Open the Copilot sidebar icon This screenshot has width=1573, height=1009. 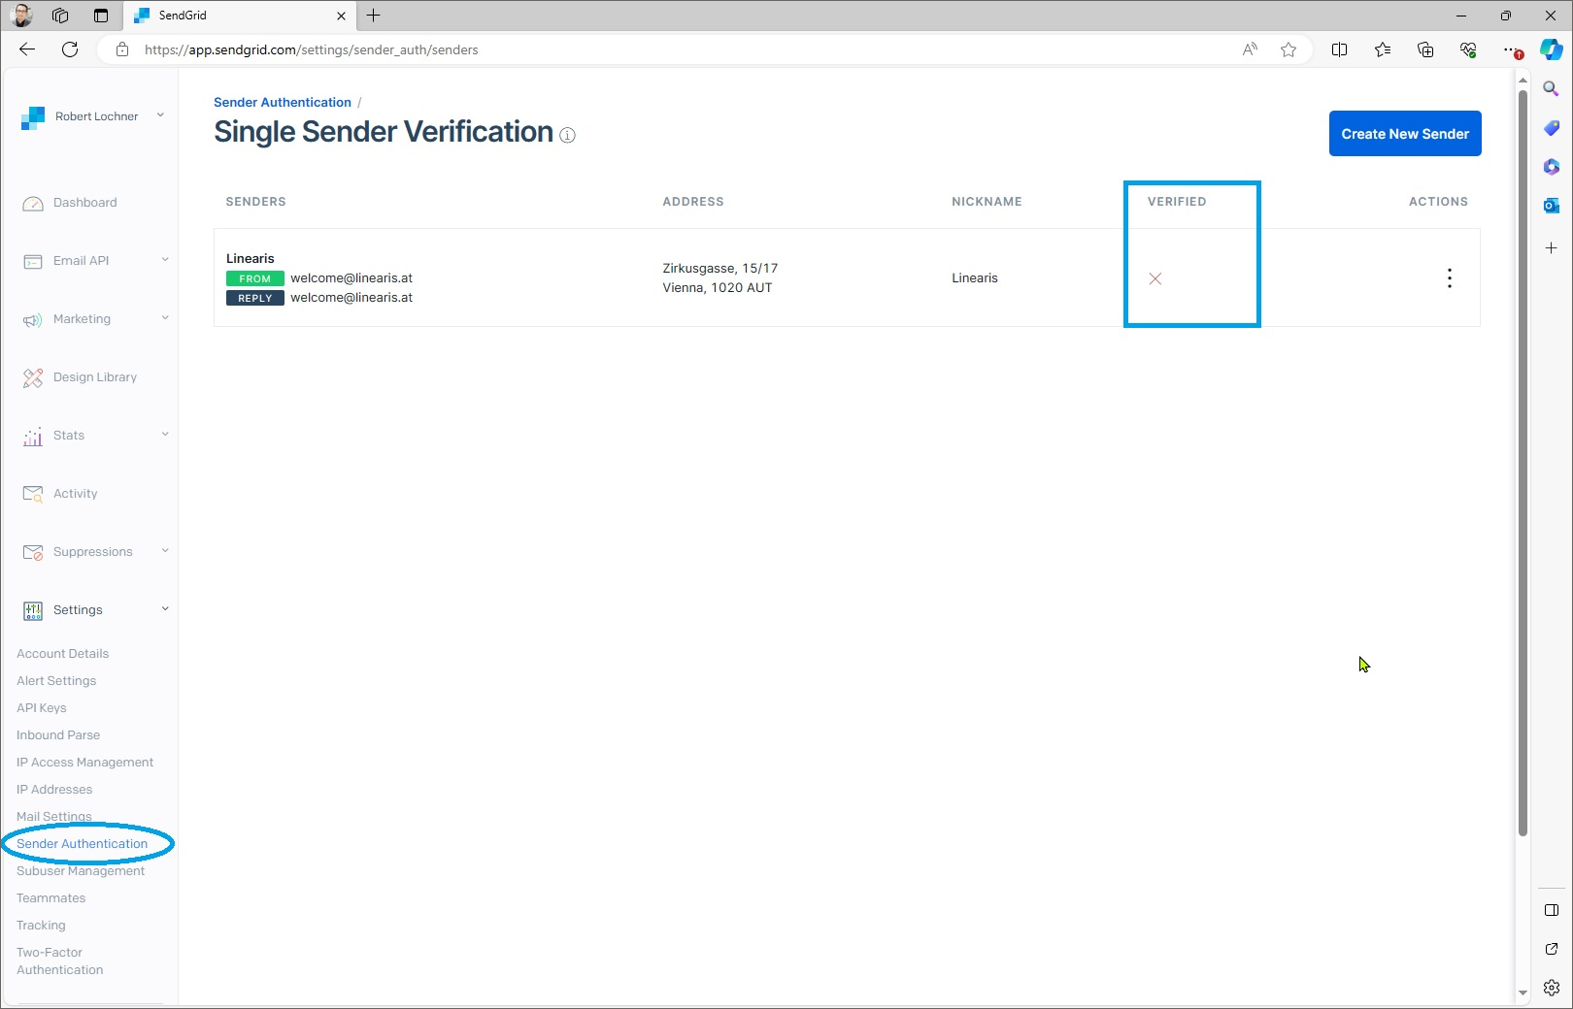click(x=1552, y=49)
